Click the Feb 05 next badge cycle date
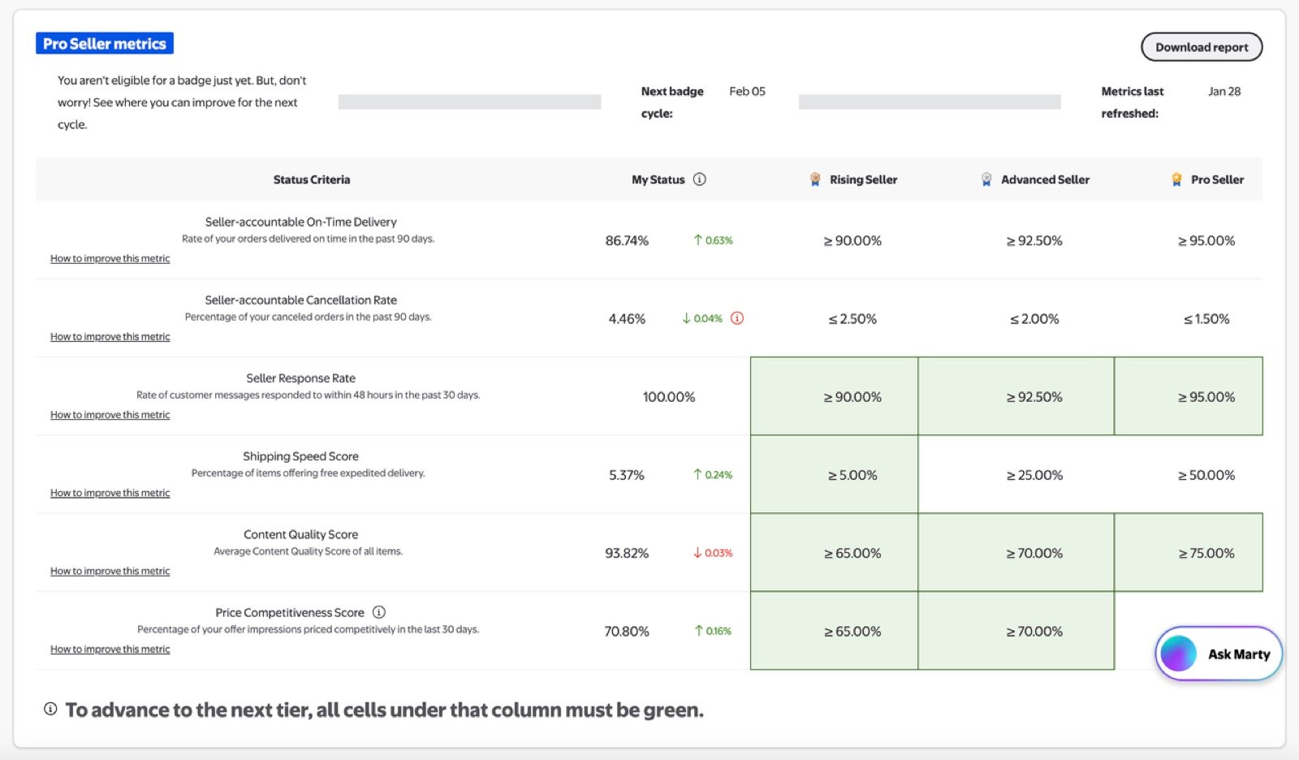 [x=747, y=91]
